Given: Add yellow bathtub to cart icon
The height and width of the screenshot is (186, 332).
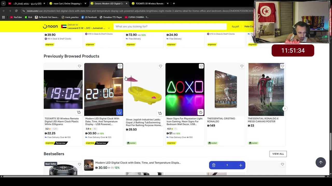Looking at the screenshot, I should point(160,113).
